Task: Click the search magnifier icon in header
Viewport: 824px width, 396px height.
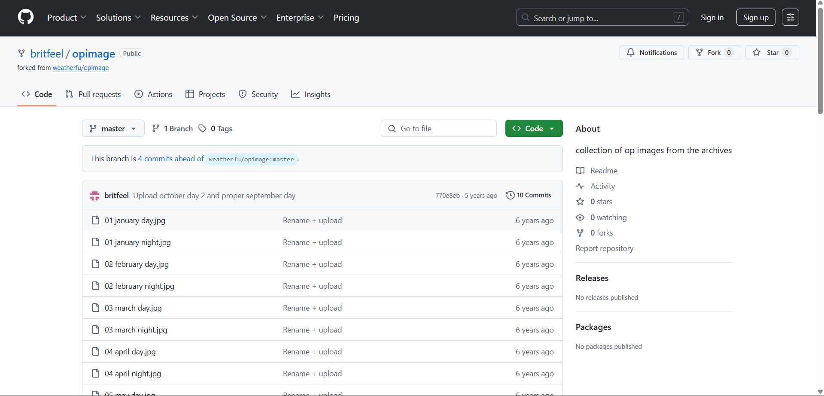Action: click(526, 18)
